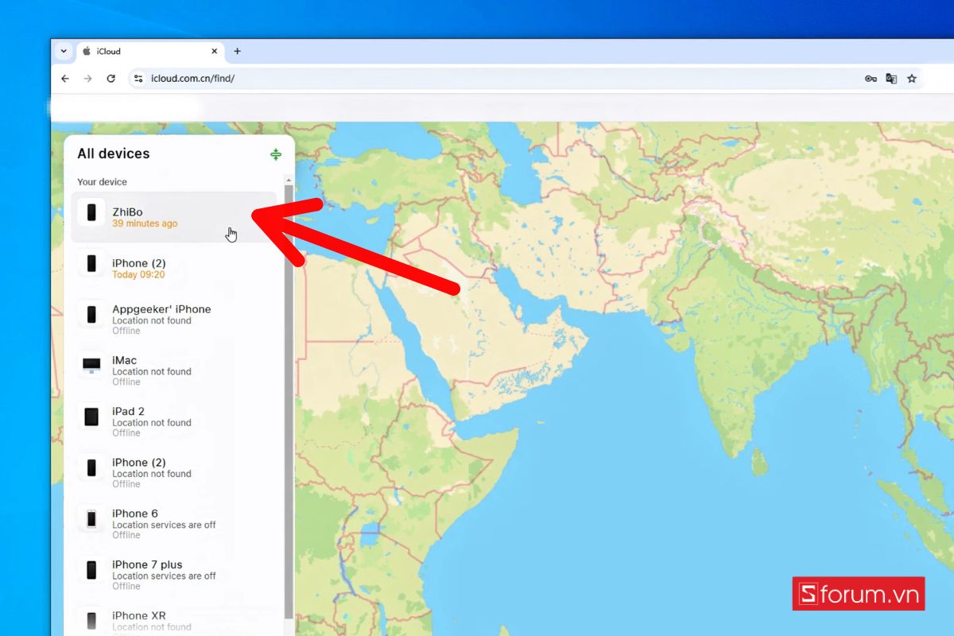Select the offline iPhone (2) device
Image resolution: width=954 pixels, height=636 pixels.
pos(174,472)
